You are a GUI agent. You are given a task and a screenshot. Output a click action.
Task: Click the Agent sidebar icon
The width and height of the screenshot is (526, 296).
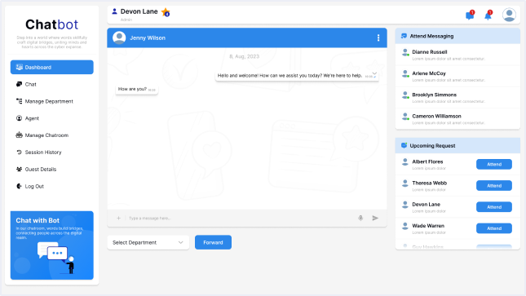point(19,118)
